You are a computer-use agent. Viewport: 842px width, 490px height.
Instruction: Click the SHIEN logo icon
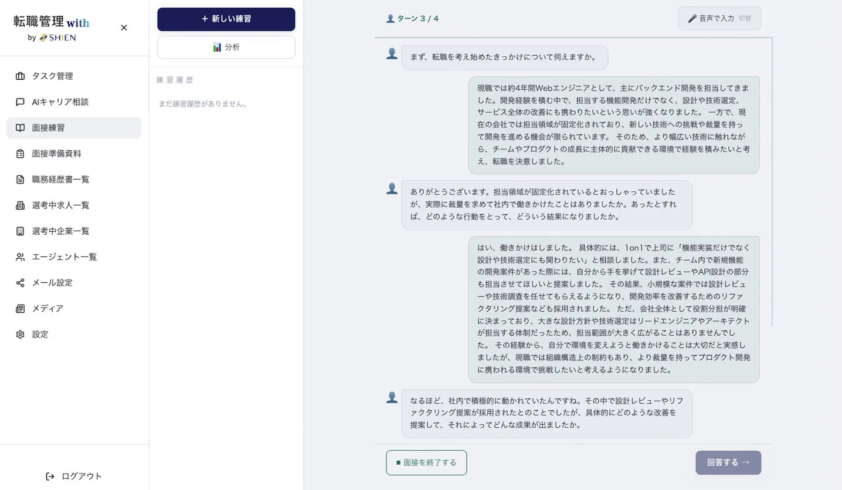[x=43, y=38]
